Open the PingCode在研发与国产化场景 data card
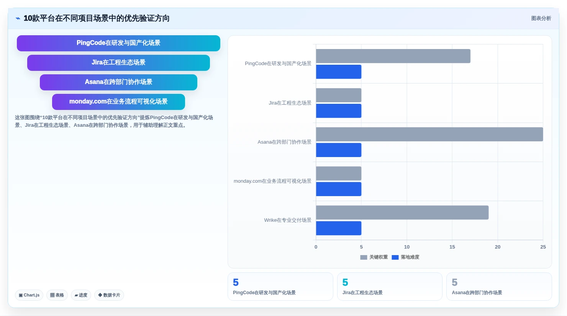Image resolution: width=567 pixels, height=316 pixels. point(280,287)
